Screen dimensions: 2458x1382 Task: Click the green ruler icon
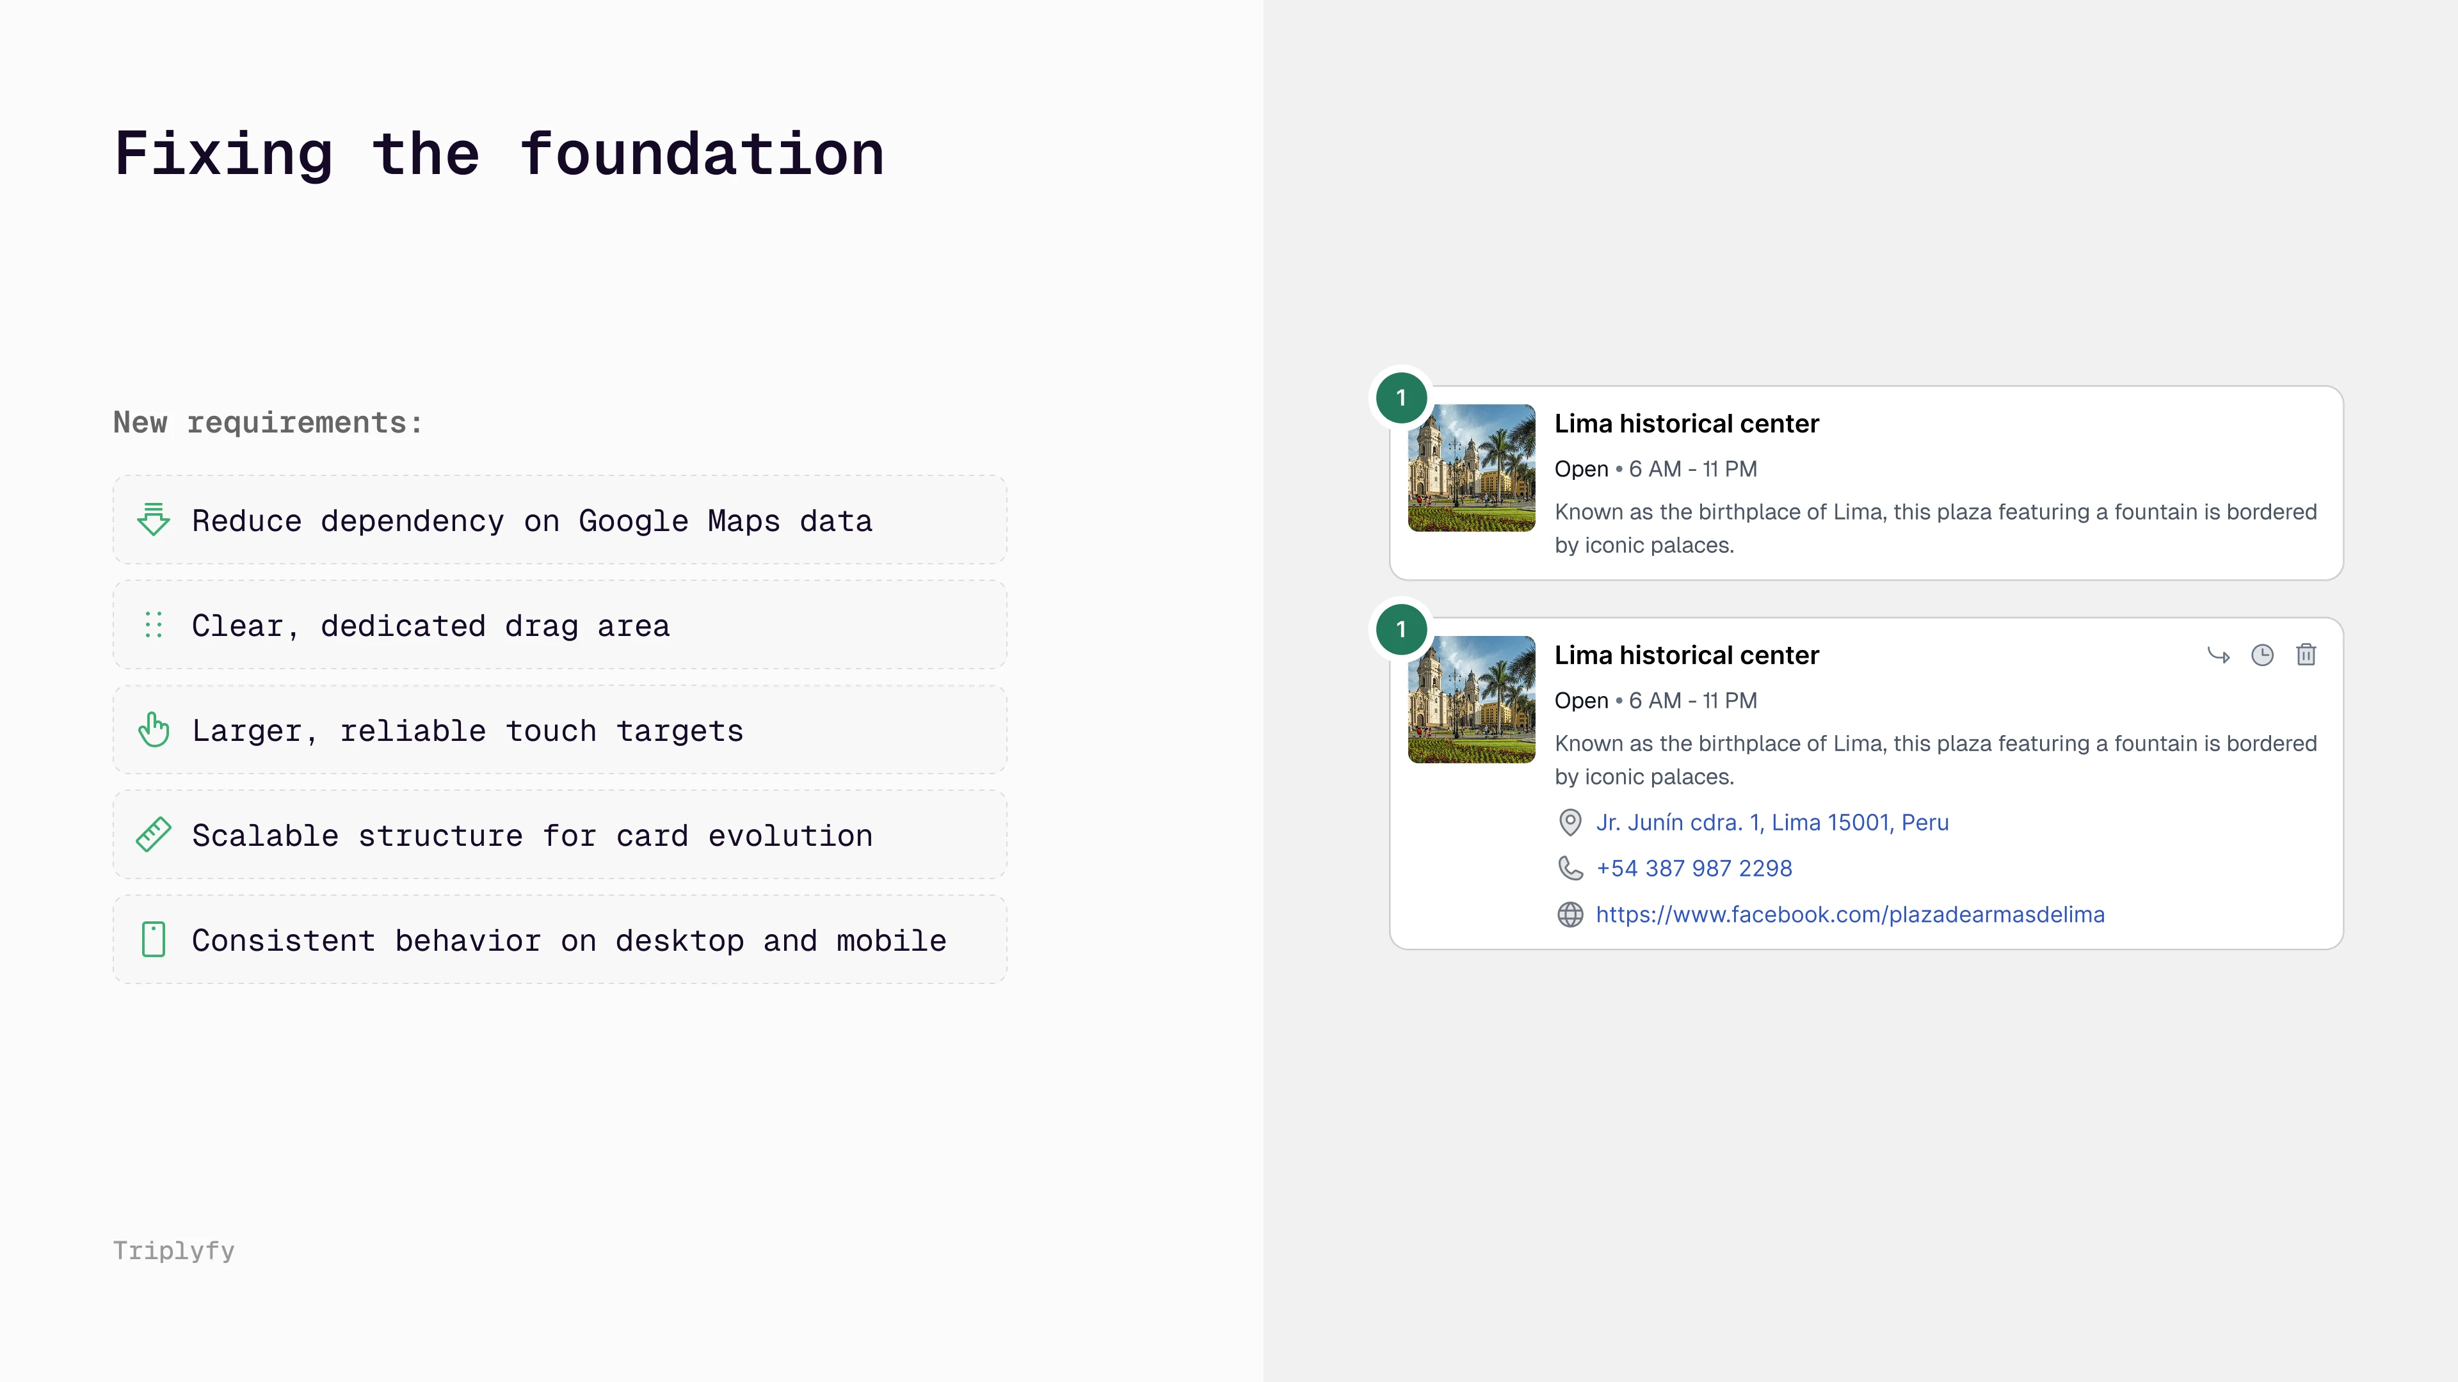point(154,834)
